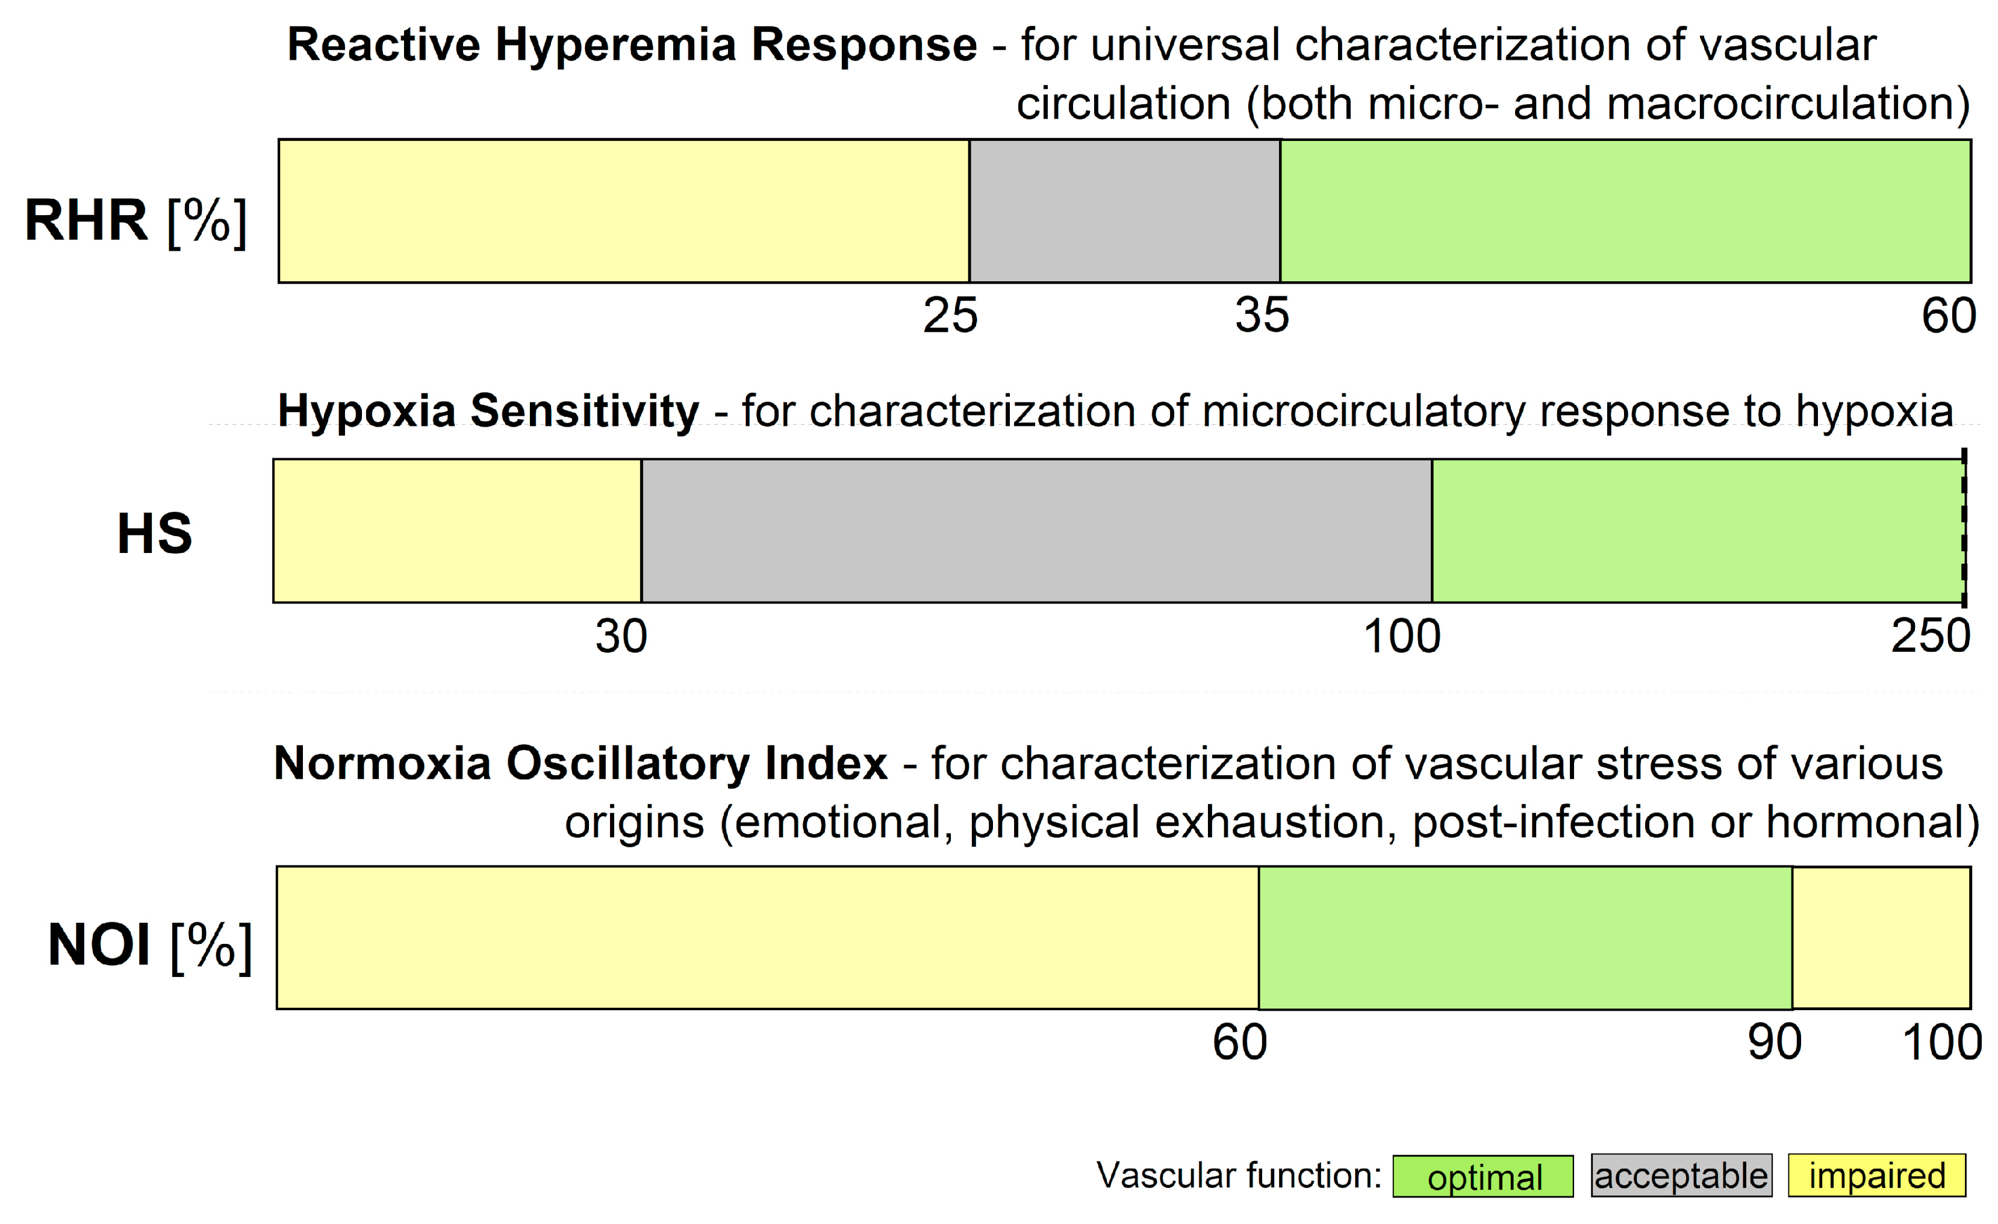Click the green "optimal" legend swatch
The width and height of the screenshot is (1998, 1224).
1483,1176
